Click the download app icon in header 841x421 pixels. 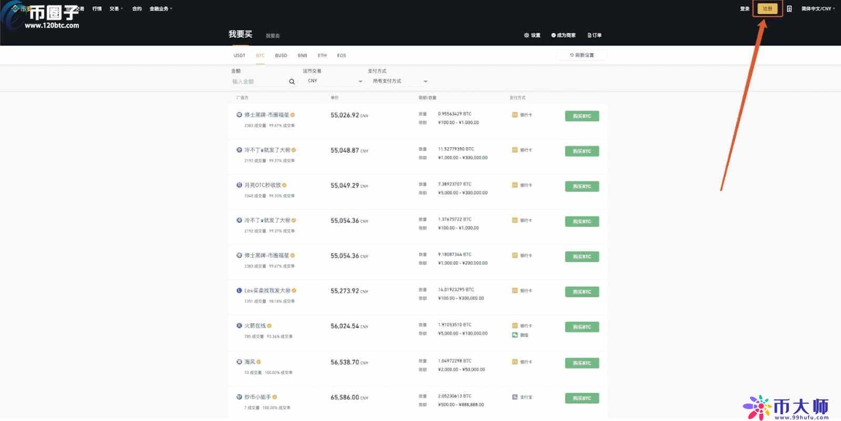[789, 9]
